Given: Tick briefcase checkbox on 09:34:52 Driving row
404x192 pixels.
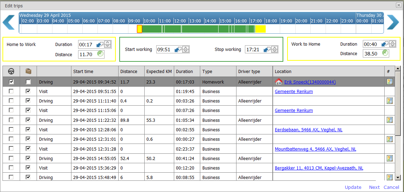Looking at the screenshot, I should [28, 82].
